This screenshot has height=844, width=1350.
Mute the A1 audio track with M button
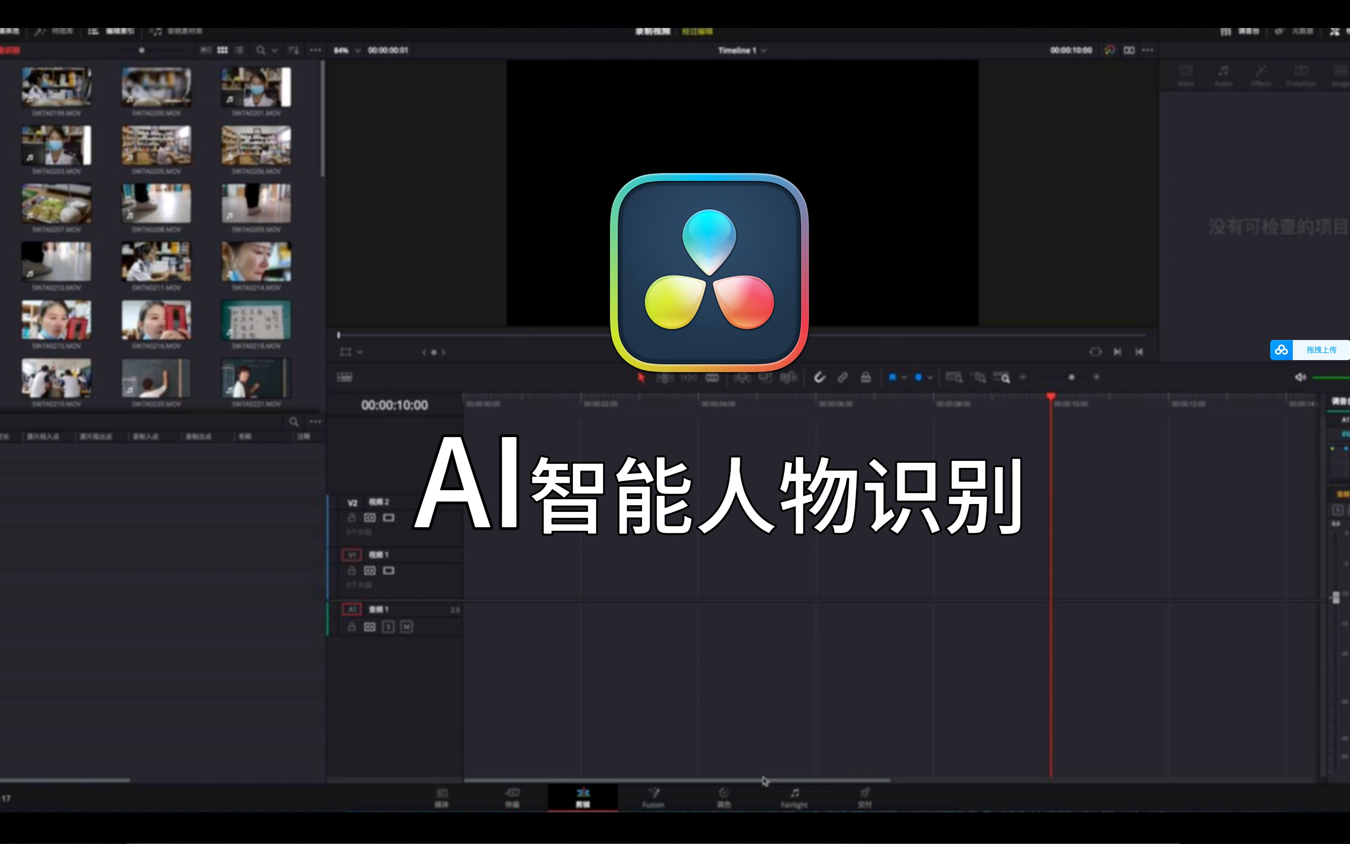[406, 627]
